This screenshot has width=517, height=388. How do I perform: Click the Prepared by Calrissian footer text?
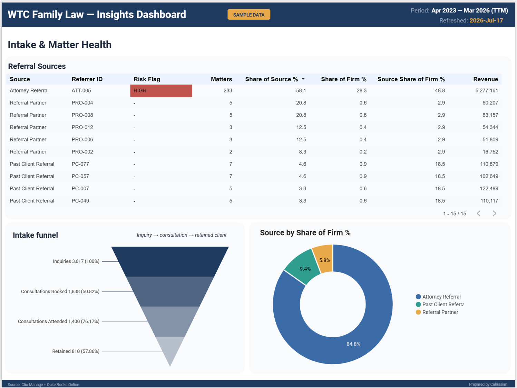coord(488,384)
